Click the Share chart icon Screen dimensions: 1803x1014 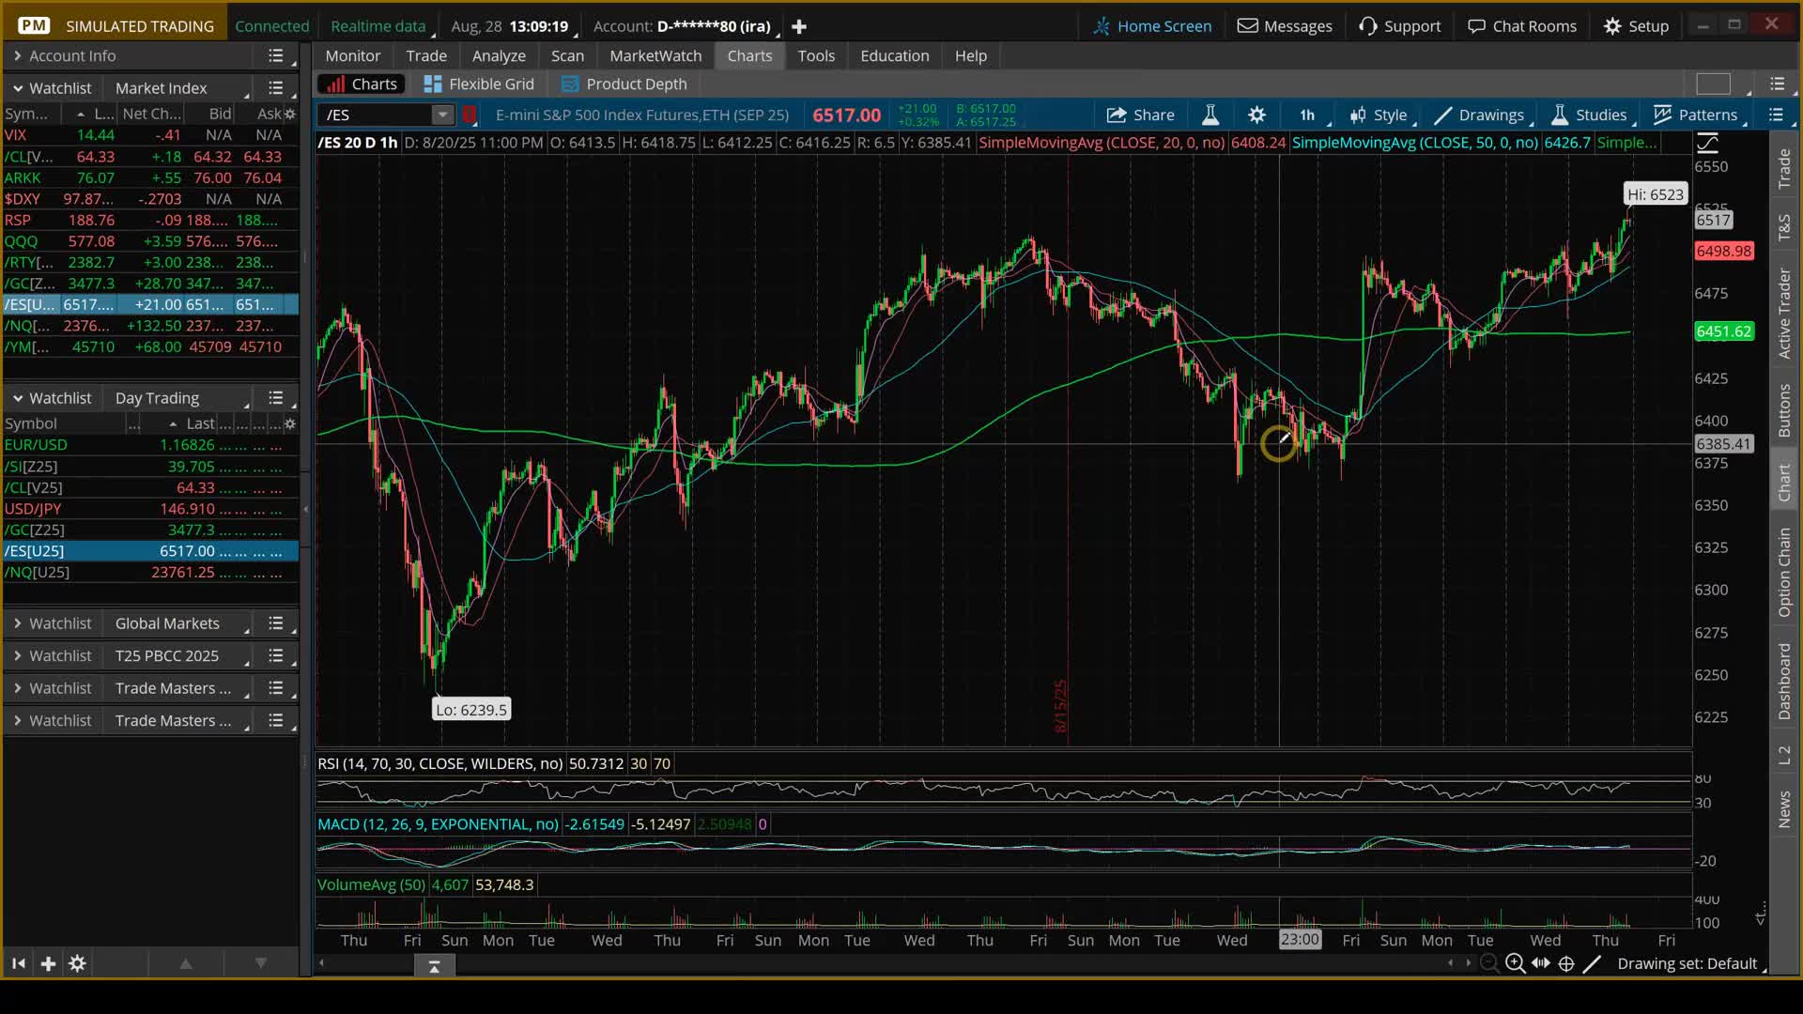(x=1140, y=115)
